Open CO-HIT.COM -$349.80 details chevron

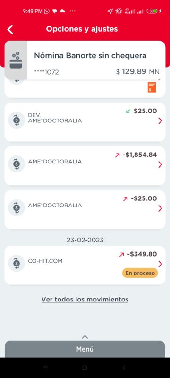click(160, 264)
